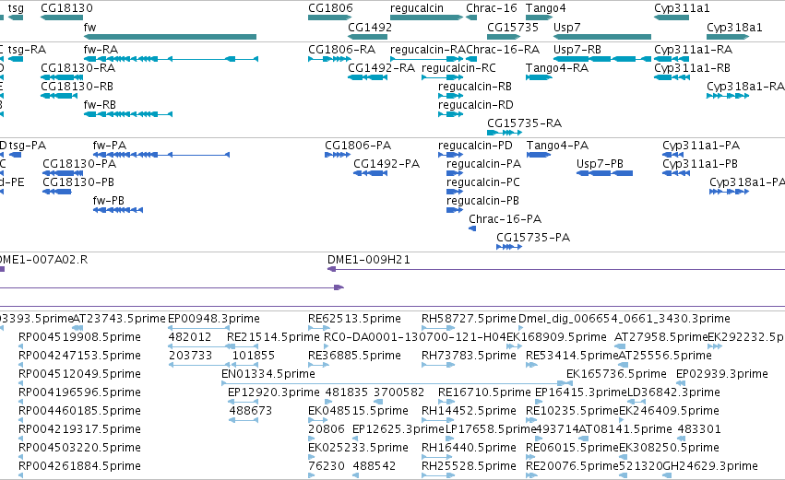Open the CG1492-PA protein feature
The height and width of the screenshot is (480, 785).
pyautogui.click(x=371, y=173)
